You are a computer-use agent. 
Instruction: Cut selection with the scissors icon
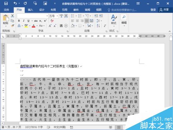click(x=12, y=16)
